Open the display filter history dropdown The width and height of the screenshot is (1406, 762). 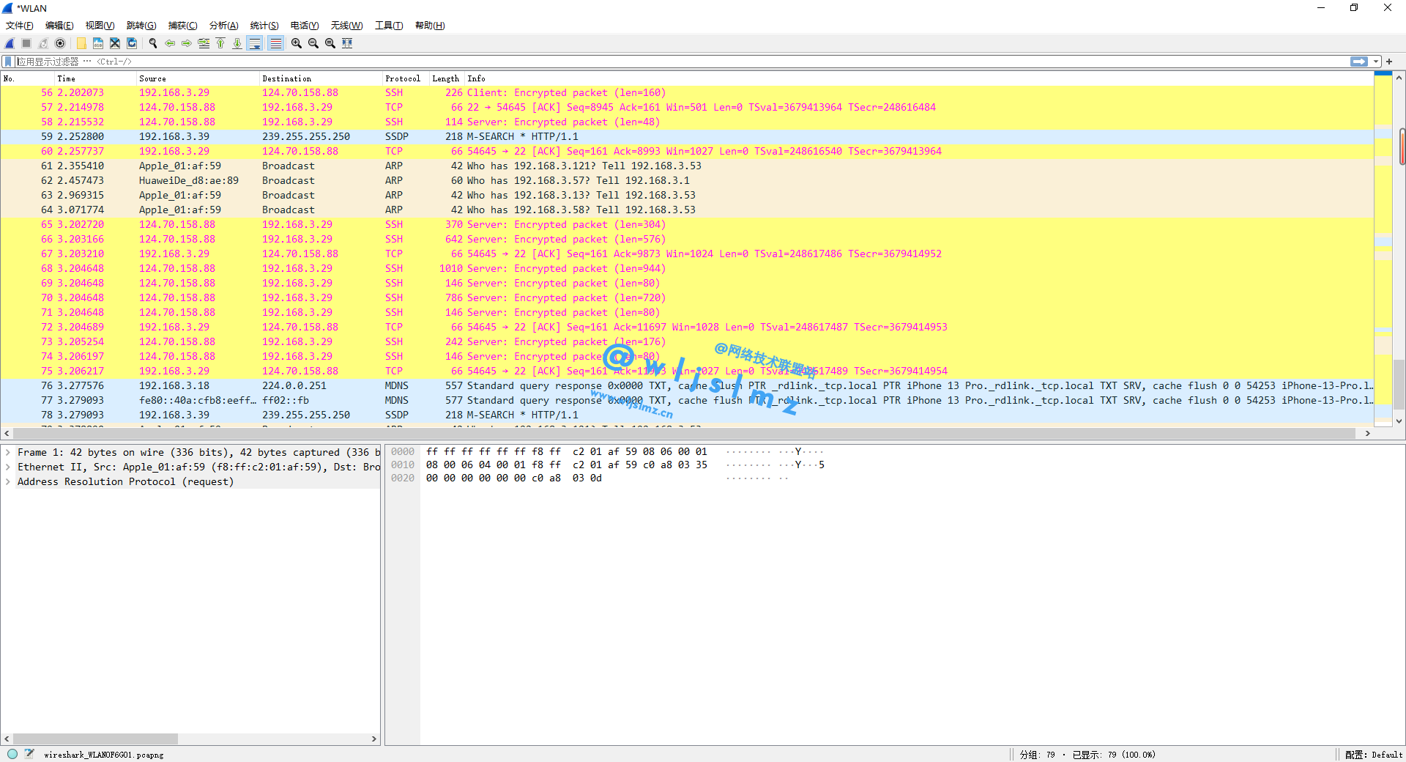pyautogui.click(x=1375, y=62)
